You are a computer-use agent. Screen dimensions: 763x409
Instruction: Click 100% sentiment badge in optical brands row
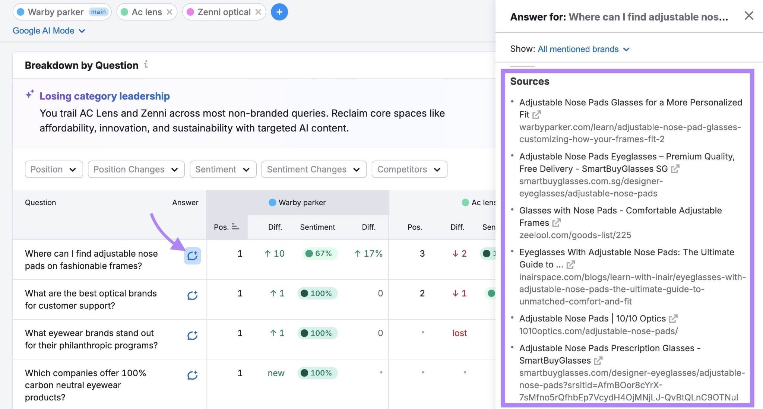(x=317, y=293)
